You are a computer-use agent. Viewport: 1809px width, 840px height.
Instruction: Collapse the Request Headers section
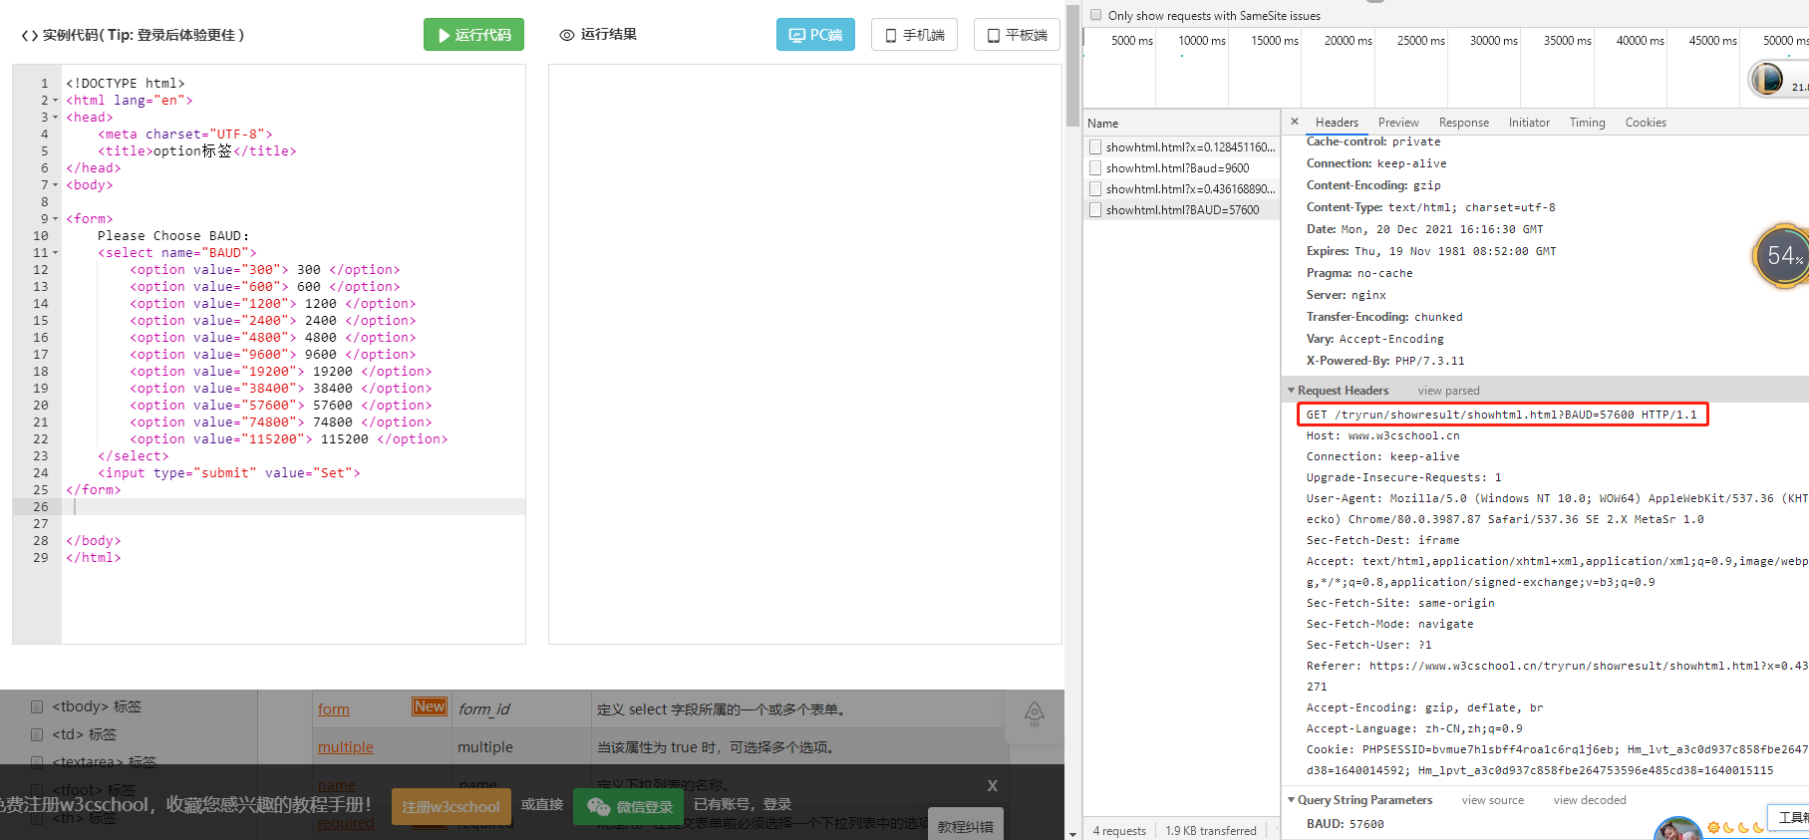1292,391
